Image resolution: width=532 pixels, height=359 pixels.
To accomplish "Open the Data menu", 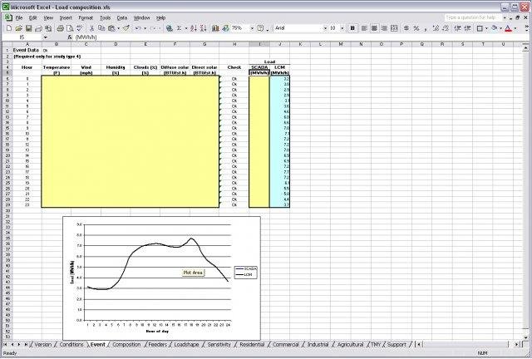I will (122, 18).
